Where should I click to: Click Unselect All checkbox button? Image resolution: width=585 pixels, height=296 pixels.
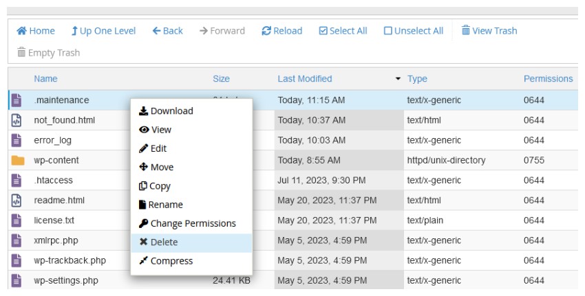click(x=413, y=31)
